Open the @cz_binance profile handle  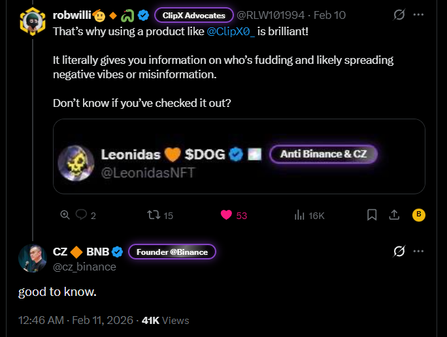(x=84, y=267)
